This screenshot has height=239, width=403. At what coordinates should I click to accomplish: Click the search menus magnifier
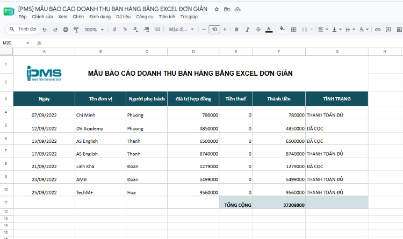click(12, 29)
